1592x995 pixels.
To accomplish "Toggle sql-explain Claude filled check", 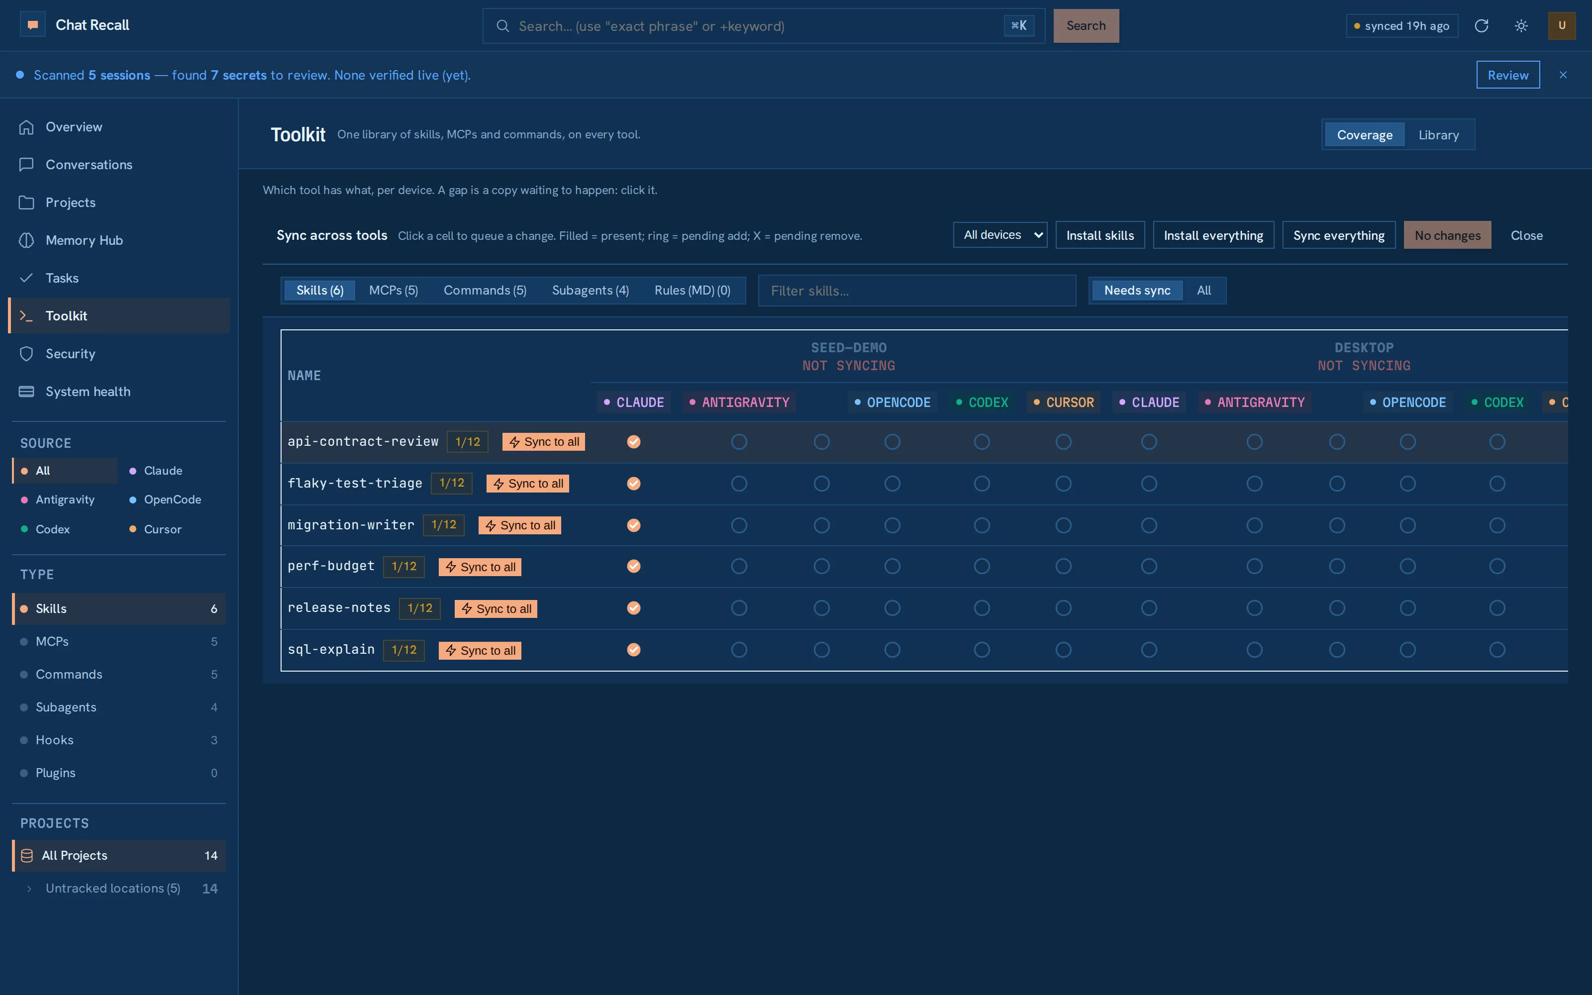I will (x=633, y=650).
